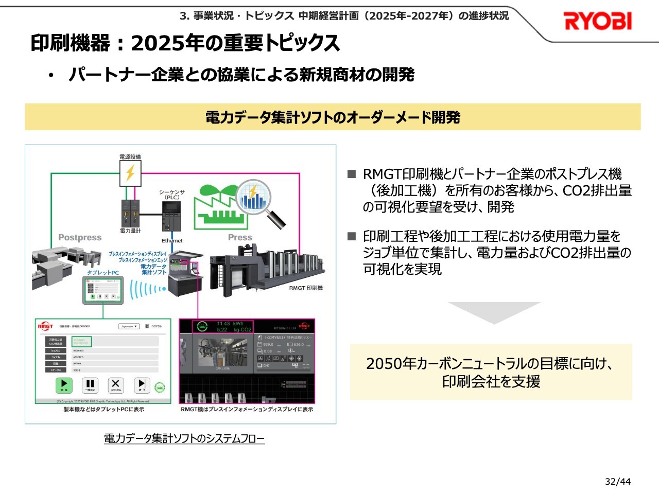Viewport: 659px width, 494px height.
Task: Click the round green eco badge on tablet screen
Action: click(160, 387)
